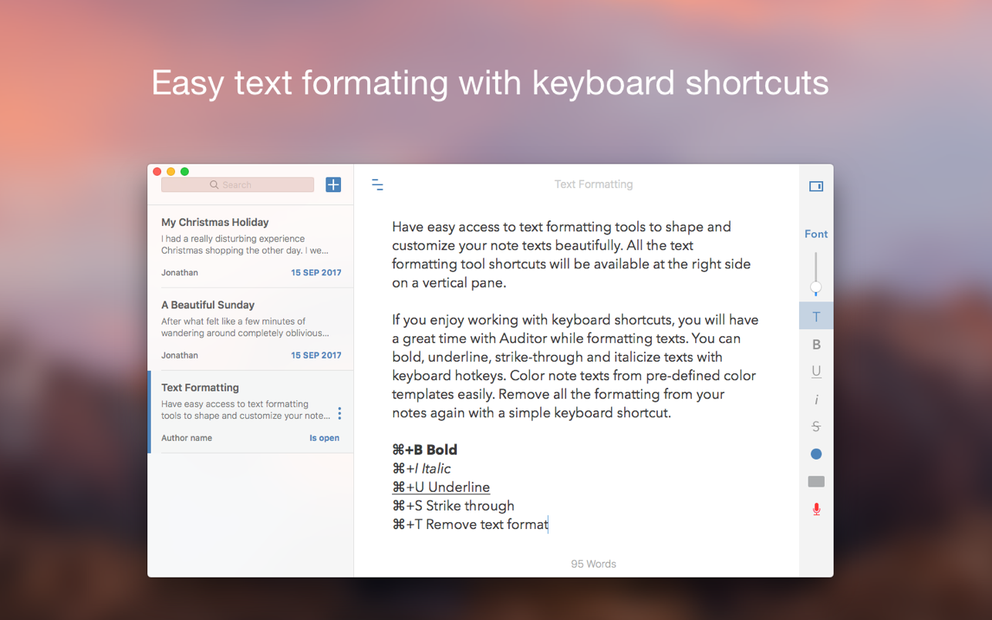Viewport: 992px width, 620px height.
Task: Toggle bold formatting with the B icon
Action: click(x=816, y=345)
